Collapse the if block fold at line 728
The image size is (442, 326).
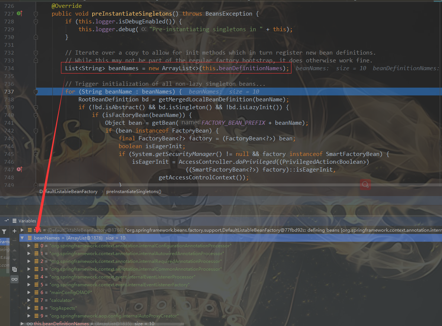[x=36, y=22]
